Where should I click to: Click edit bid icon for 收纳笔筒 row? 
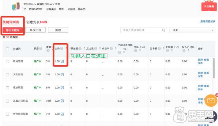click(62, 62)
